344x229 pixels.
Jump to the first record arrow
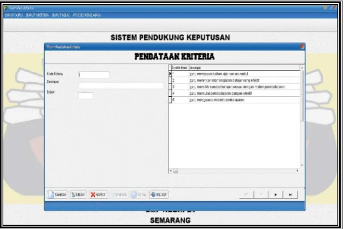pos(247,195)
